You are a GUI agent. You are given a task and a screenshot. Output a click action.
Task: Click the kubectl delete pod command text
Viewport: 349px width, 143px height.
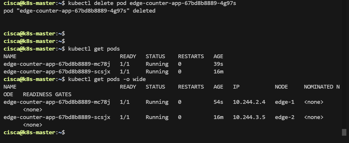click(x=152, y=4)
